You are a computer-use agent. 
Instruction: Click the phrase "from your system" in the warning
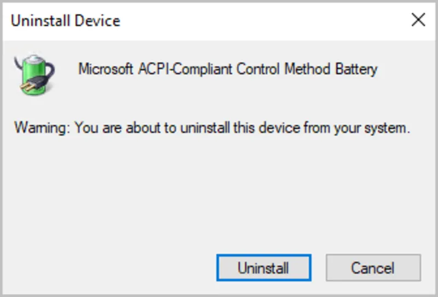355,128
